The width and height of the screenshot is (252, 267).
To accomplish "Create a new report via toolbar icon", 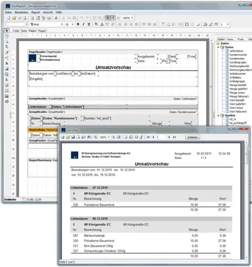I will point(8,18).
